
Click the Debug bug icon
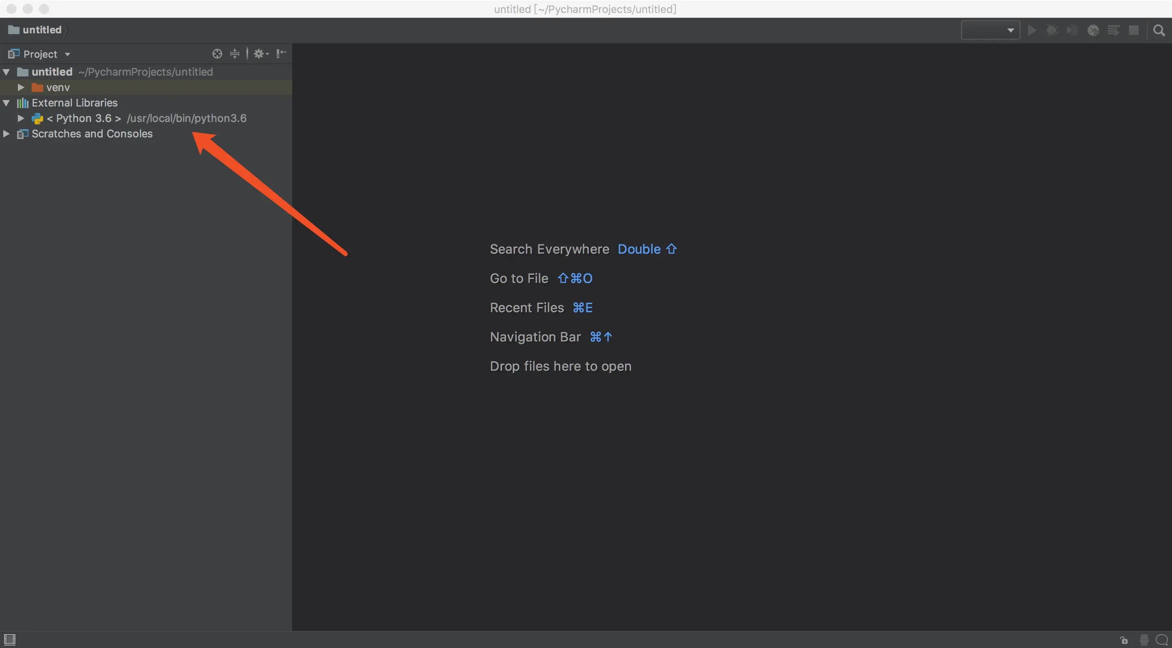[1052, 30]
